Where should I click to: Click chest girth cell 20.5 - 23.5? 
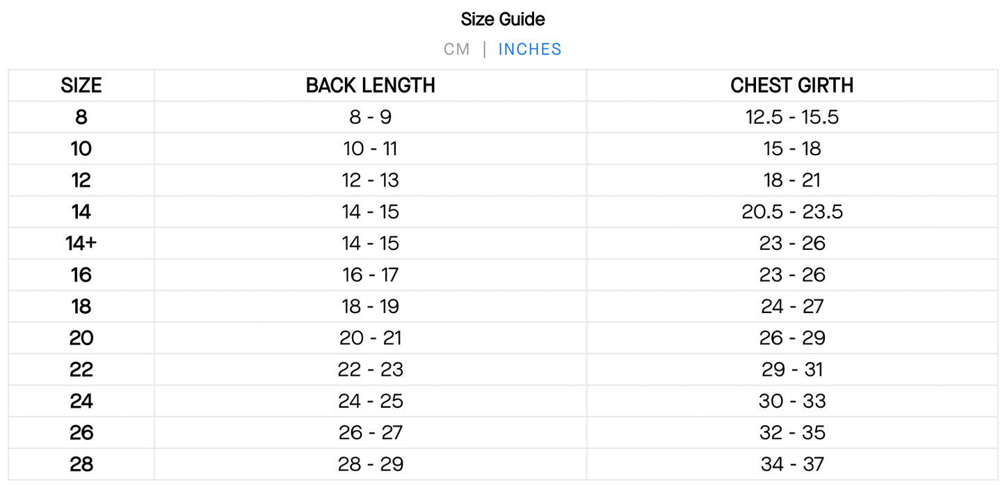click(x=791, y=212)
